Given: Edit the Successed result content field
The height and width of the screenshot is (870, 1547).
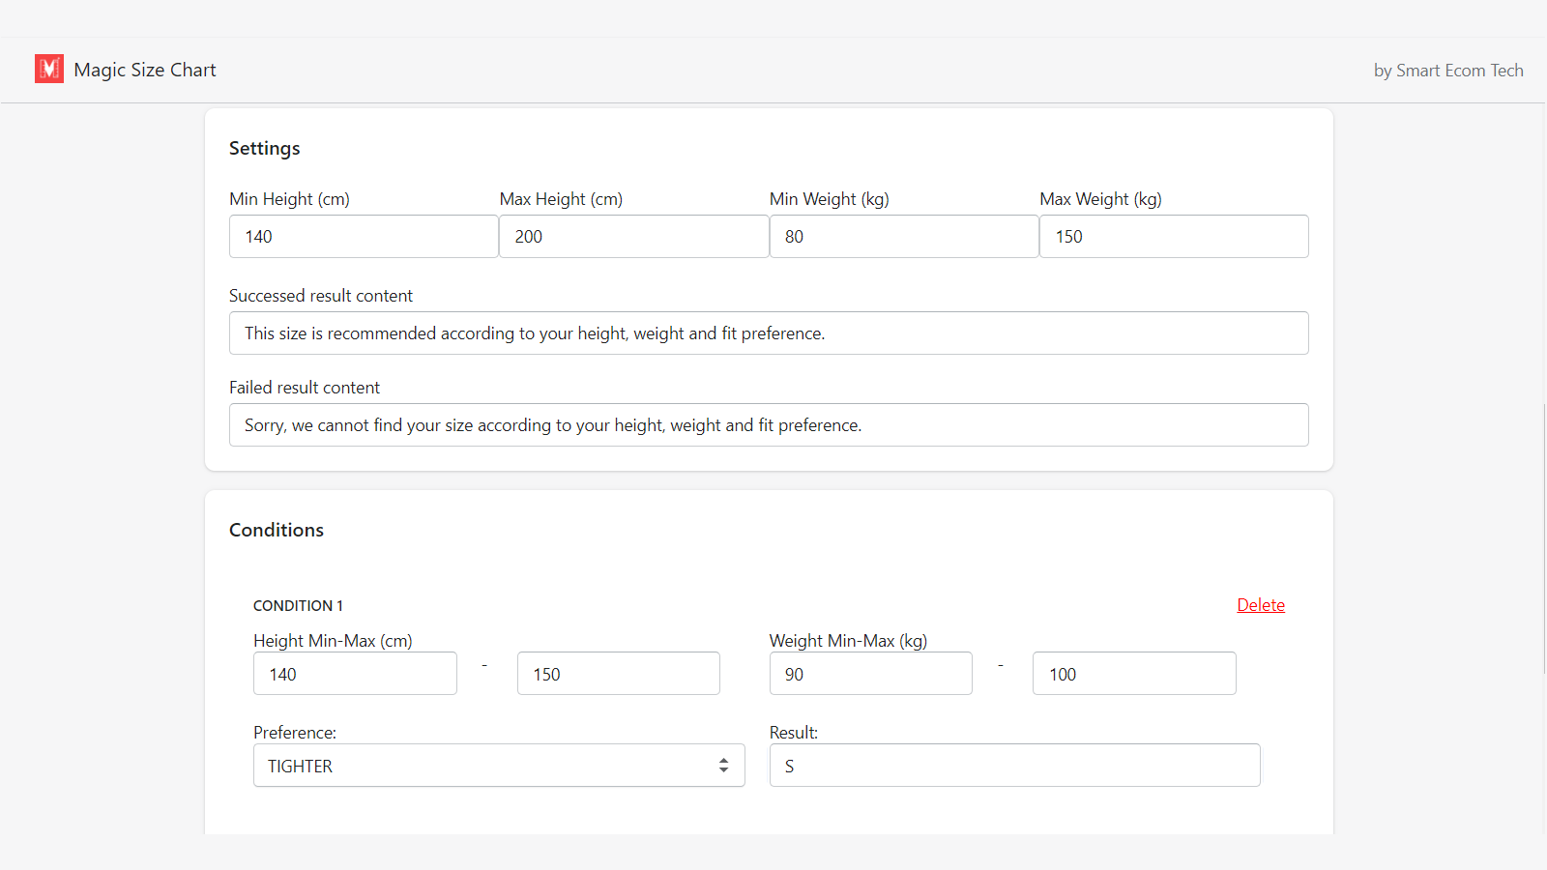Looking at the screenshot, I should (769, 333).
